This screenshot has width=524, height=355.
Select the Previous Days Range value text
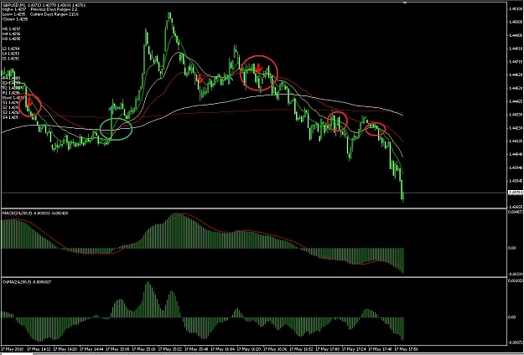click(54, 10)
